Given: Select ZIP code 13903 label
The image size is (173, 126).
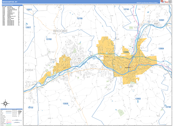Looking at the screenshot, I should [138, 99].
